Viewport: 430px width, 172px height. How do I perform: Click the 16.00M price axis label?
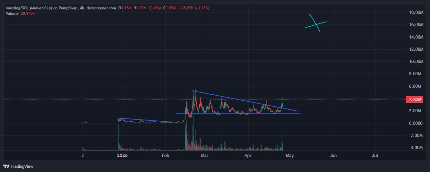pyautogui.click(x=415, y=25)
